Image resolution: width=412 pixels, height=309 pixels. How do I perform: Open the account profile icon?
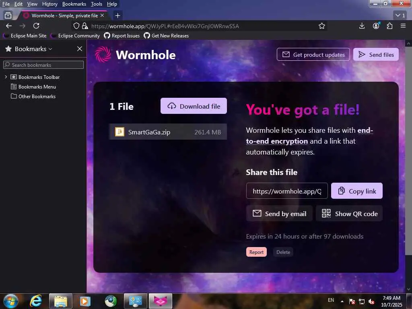coord(376,26)
